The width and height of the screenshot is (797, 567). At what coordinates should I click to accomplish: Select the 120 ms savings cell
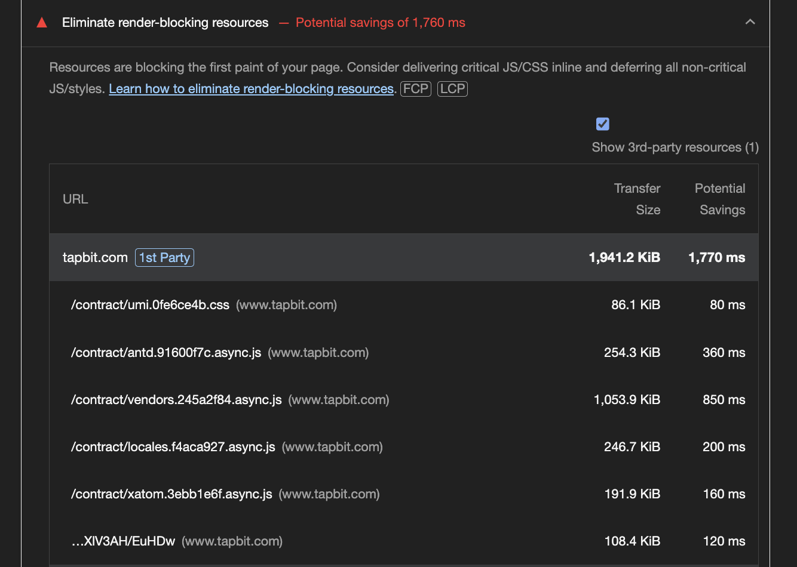click(x=724, y=541)
